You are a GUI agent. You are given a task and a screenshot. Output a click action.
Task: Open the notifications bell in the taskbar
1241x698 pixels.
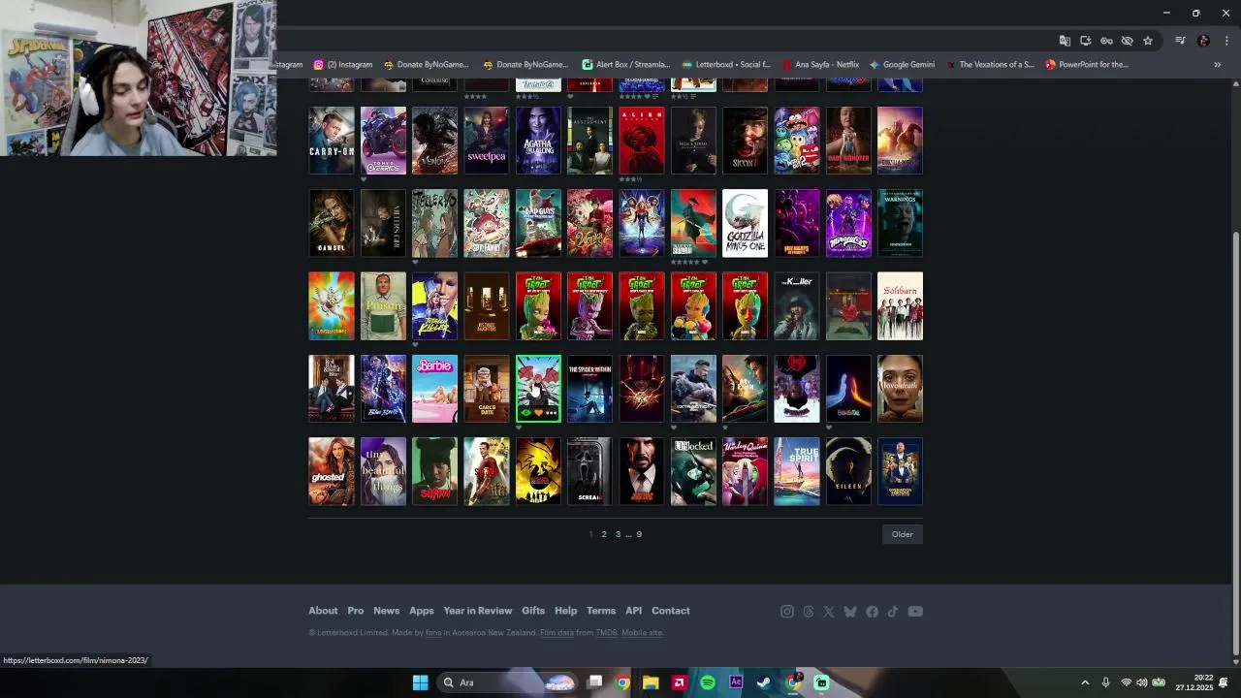(1224, 682)
